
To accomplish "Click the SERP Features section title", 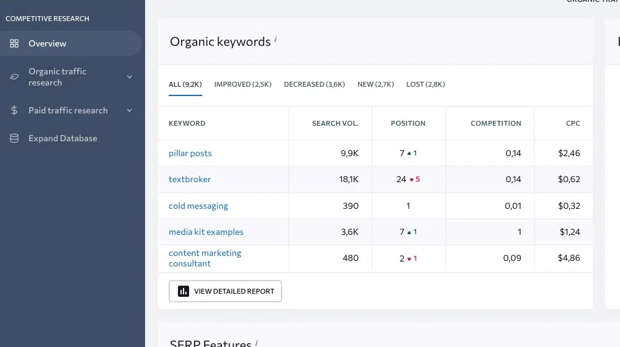I will coord(210,343).
